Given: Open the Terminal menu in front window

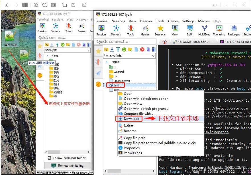Looking at the screenshot, I should point(102,21).
